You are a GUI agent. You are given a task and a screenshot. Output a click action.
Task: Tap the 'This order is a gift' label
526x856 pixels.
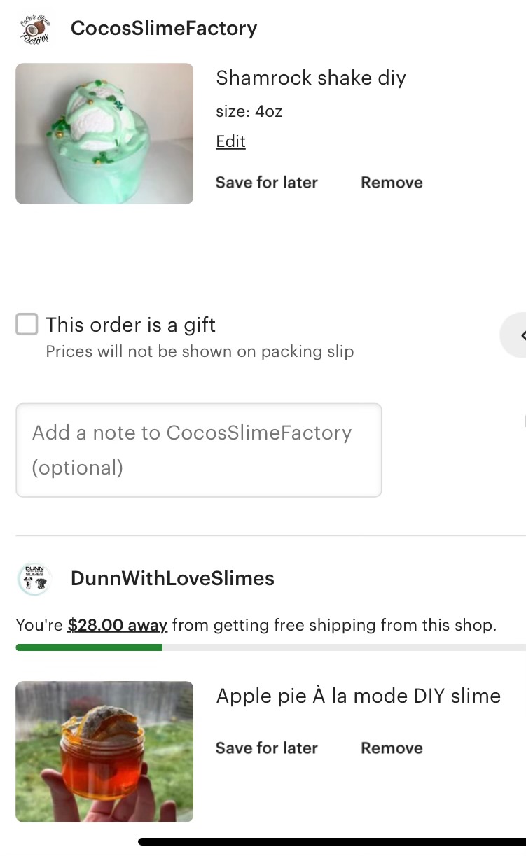coord(130,325)
